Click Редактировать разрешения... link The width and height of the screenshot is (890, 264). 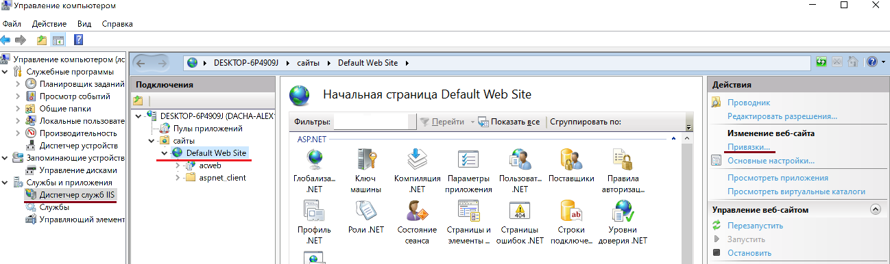tap(782, 116)
